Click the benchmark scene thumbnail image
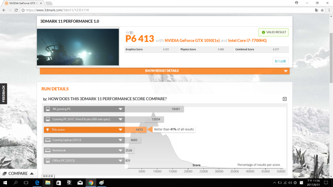The height and width of the screenshot is (187, 333). click(78, 47)
